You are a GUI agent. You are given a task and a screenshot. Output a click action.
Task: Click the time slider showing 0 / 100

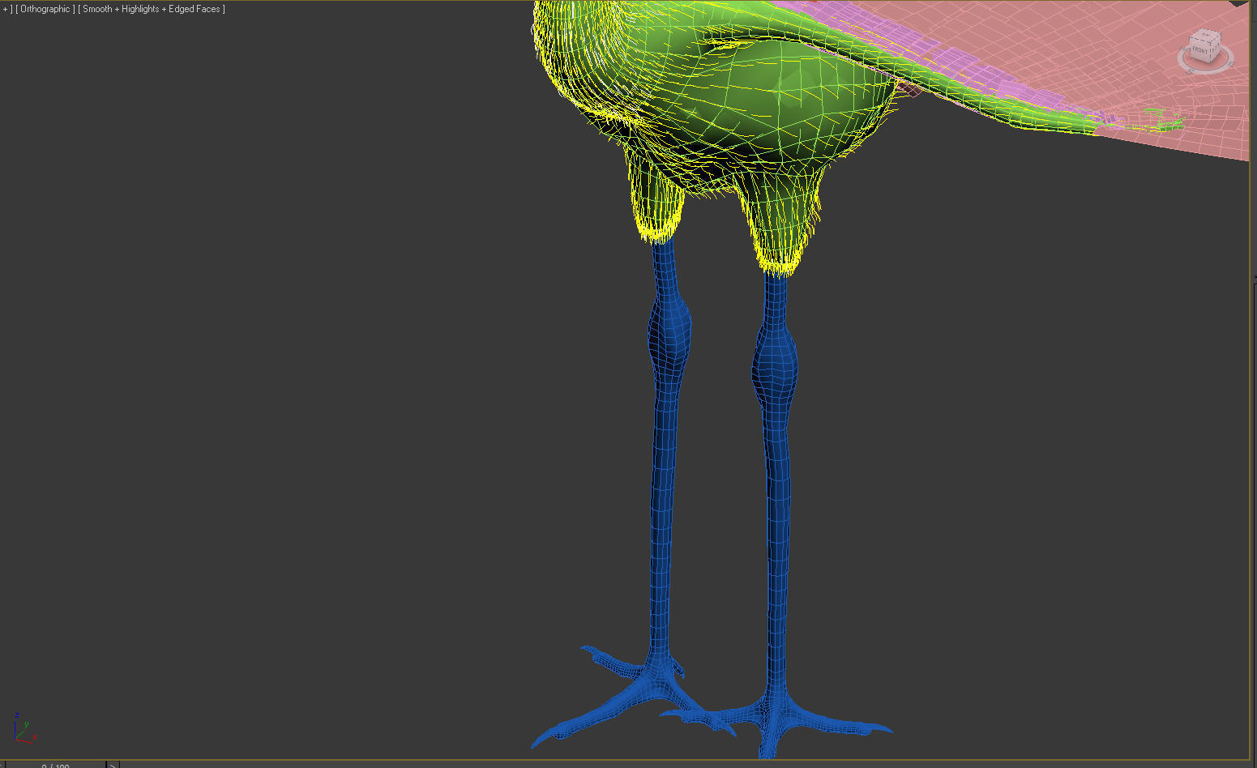coord(55,764)
